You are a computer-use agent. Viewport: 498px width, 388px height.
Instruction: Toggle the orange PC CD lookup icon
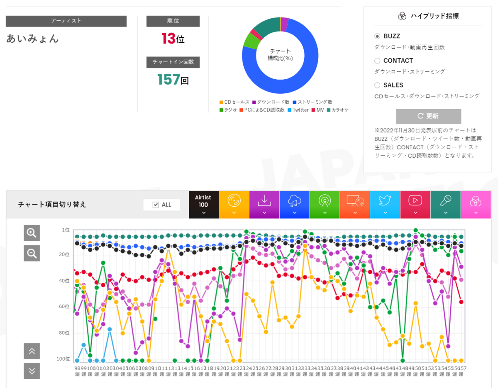coord(355,200)
